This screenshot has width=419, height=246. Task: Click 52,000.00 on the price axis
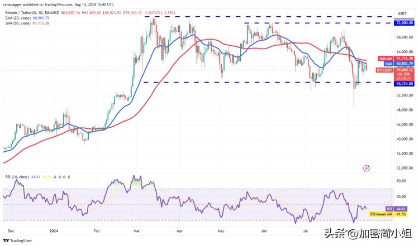(x=404, y=95)
